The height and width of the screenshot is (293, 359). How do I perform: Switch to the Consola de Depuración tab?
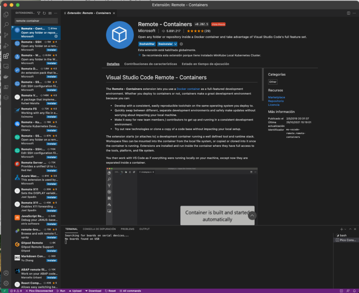pyautogui.click(x=99, y=229)
